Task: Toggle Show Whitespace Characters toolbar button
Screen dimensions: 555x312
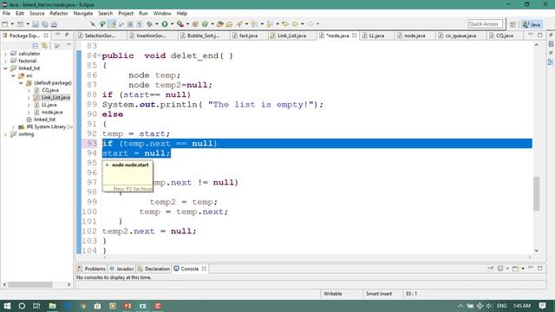Action: [140, 24]
